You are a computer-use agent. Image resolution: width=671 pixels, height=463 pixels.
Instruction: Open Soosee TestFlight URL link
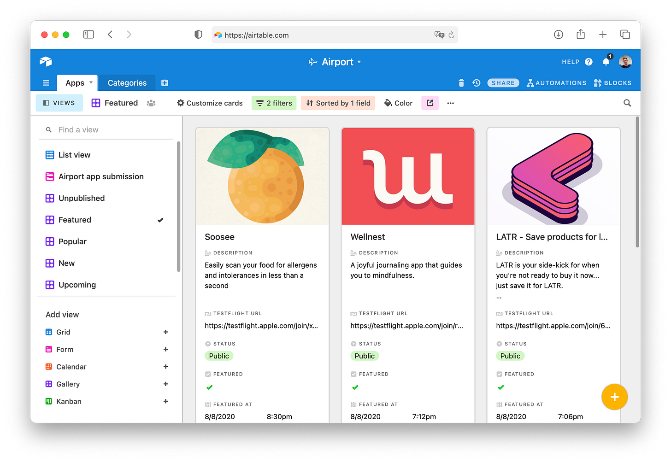click(x=261, y=326)
